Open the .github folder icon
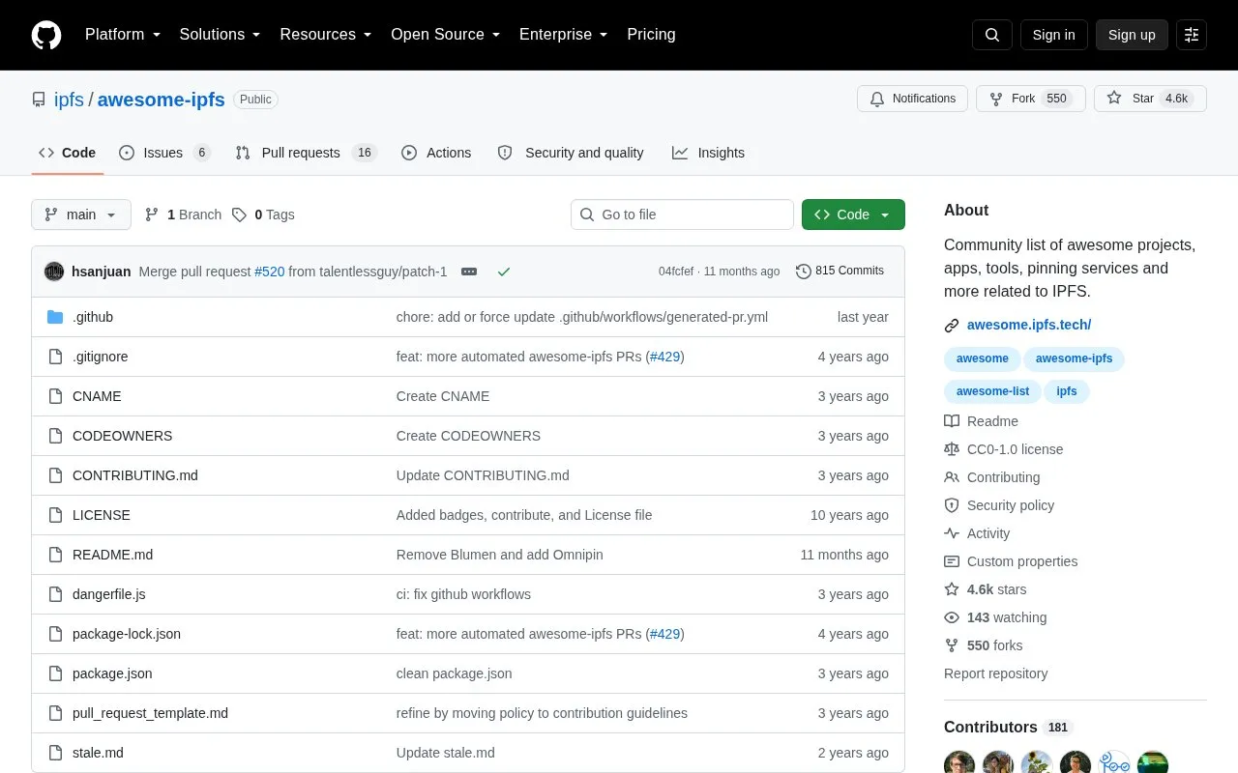Screen dimensions: 1238x773 [x=55, y=317]
